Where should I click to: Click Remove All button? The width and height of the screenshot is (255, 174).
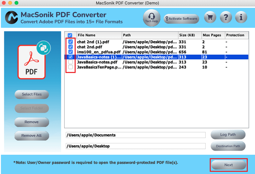[x=32, y=136]
